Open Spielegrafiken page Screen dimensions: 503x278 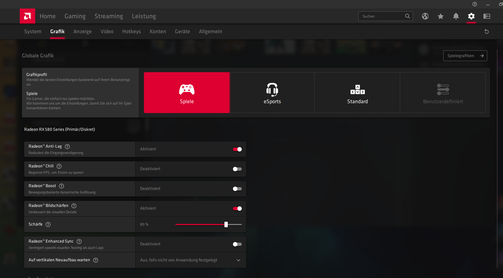click(x=465, y=56)
